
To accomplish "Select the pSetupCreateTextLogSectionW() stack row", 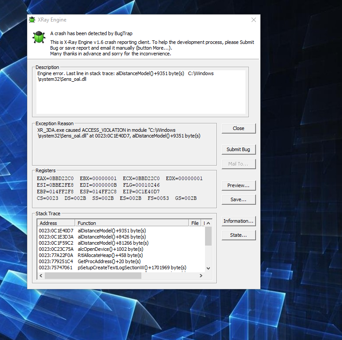I will click(x=121, y=268).
